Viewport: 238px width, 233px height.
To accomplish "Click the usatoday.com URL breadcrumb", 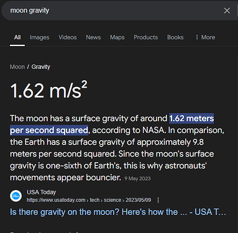I will click(x=89, y=200).
